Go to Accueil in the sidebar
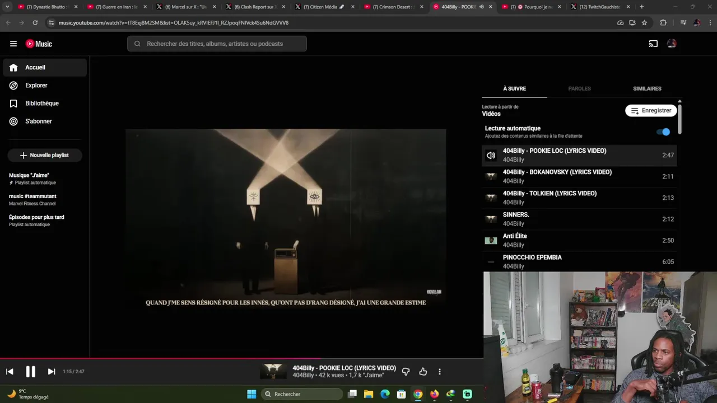 tap(45, 67)
